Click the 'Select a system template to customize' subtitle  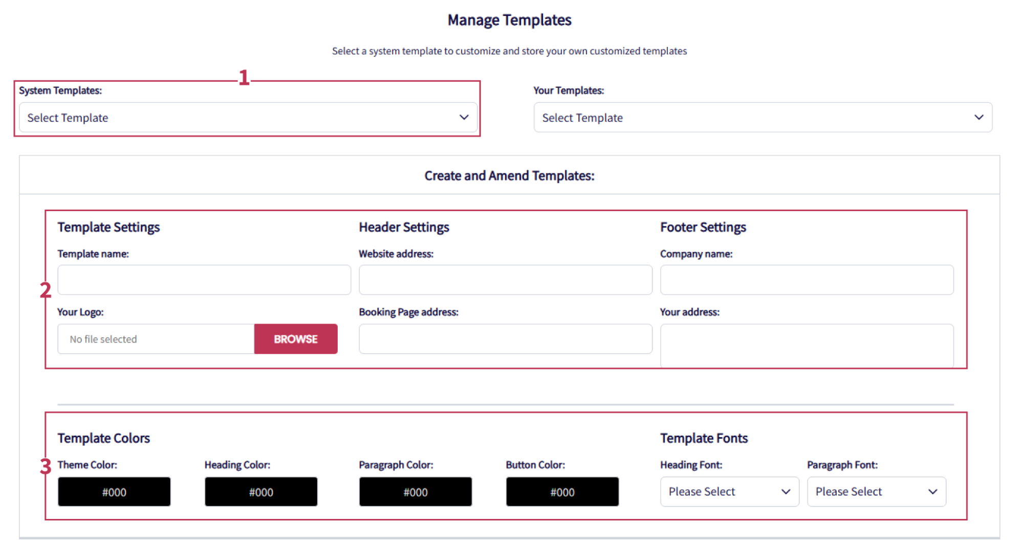point(509,51)
